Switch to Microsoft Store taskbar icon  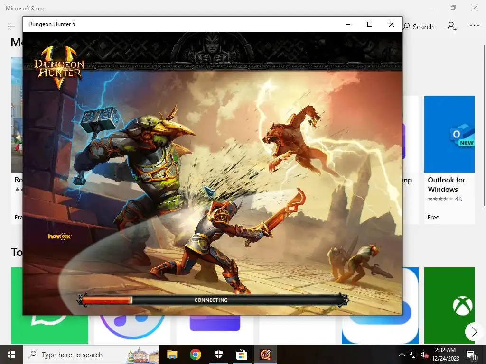pos(242,355)
